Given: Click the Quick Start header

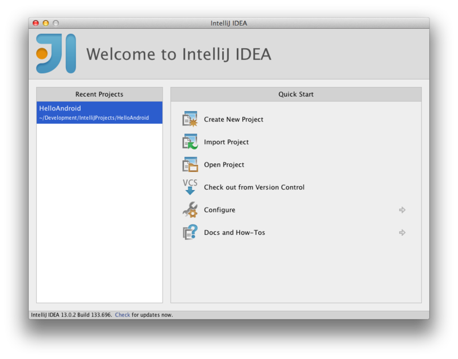Looking at the screenshot, I should [x=296, y=94].
